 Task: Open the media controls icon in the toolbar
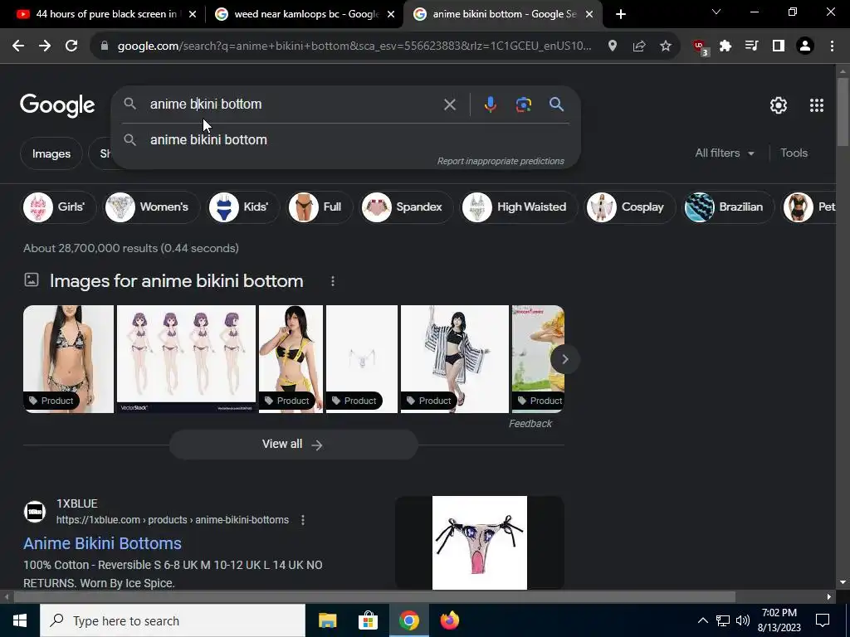coord(752,46)
